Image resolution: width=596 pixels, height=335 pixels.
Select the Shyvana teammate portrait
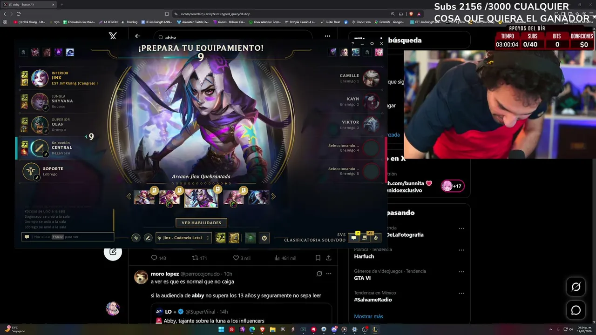click(x=40, y=101)
